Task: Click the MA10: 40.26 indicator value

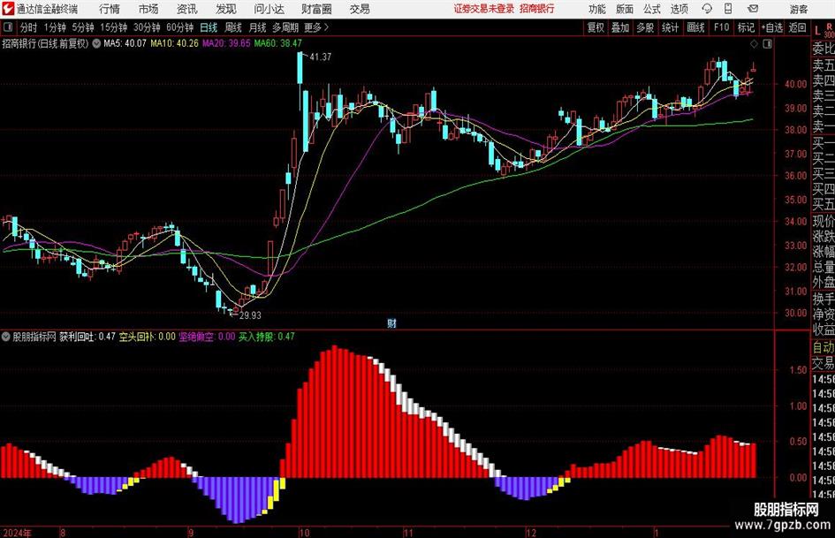Action: 174,43
